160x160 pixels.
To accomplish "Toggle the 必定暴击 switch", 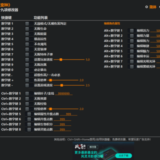I will click(x=29, y=70).
